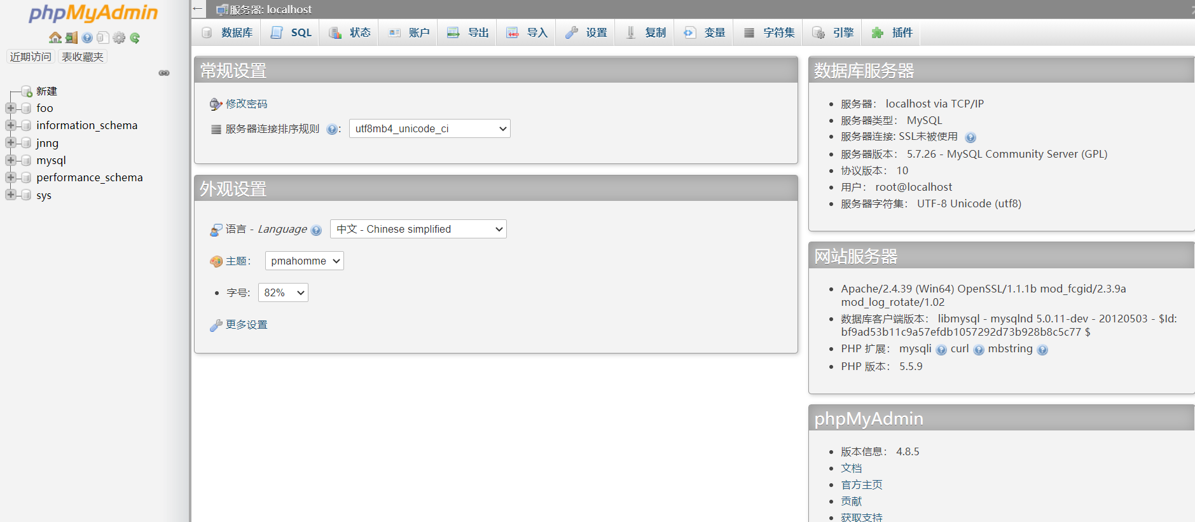1195x522 pixels.
Task: Click the Home icon in the sidebar
Action: coord(55,38)
